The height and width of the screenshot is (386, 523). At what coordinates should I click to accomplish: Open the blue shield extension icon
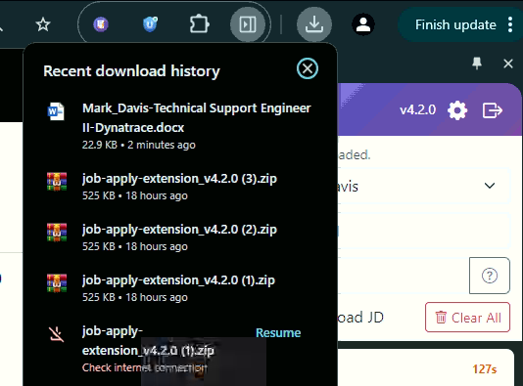[x=150, y=24]
